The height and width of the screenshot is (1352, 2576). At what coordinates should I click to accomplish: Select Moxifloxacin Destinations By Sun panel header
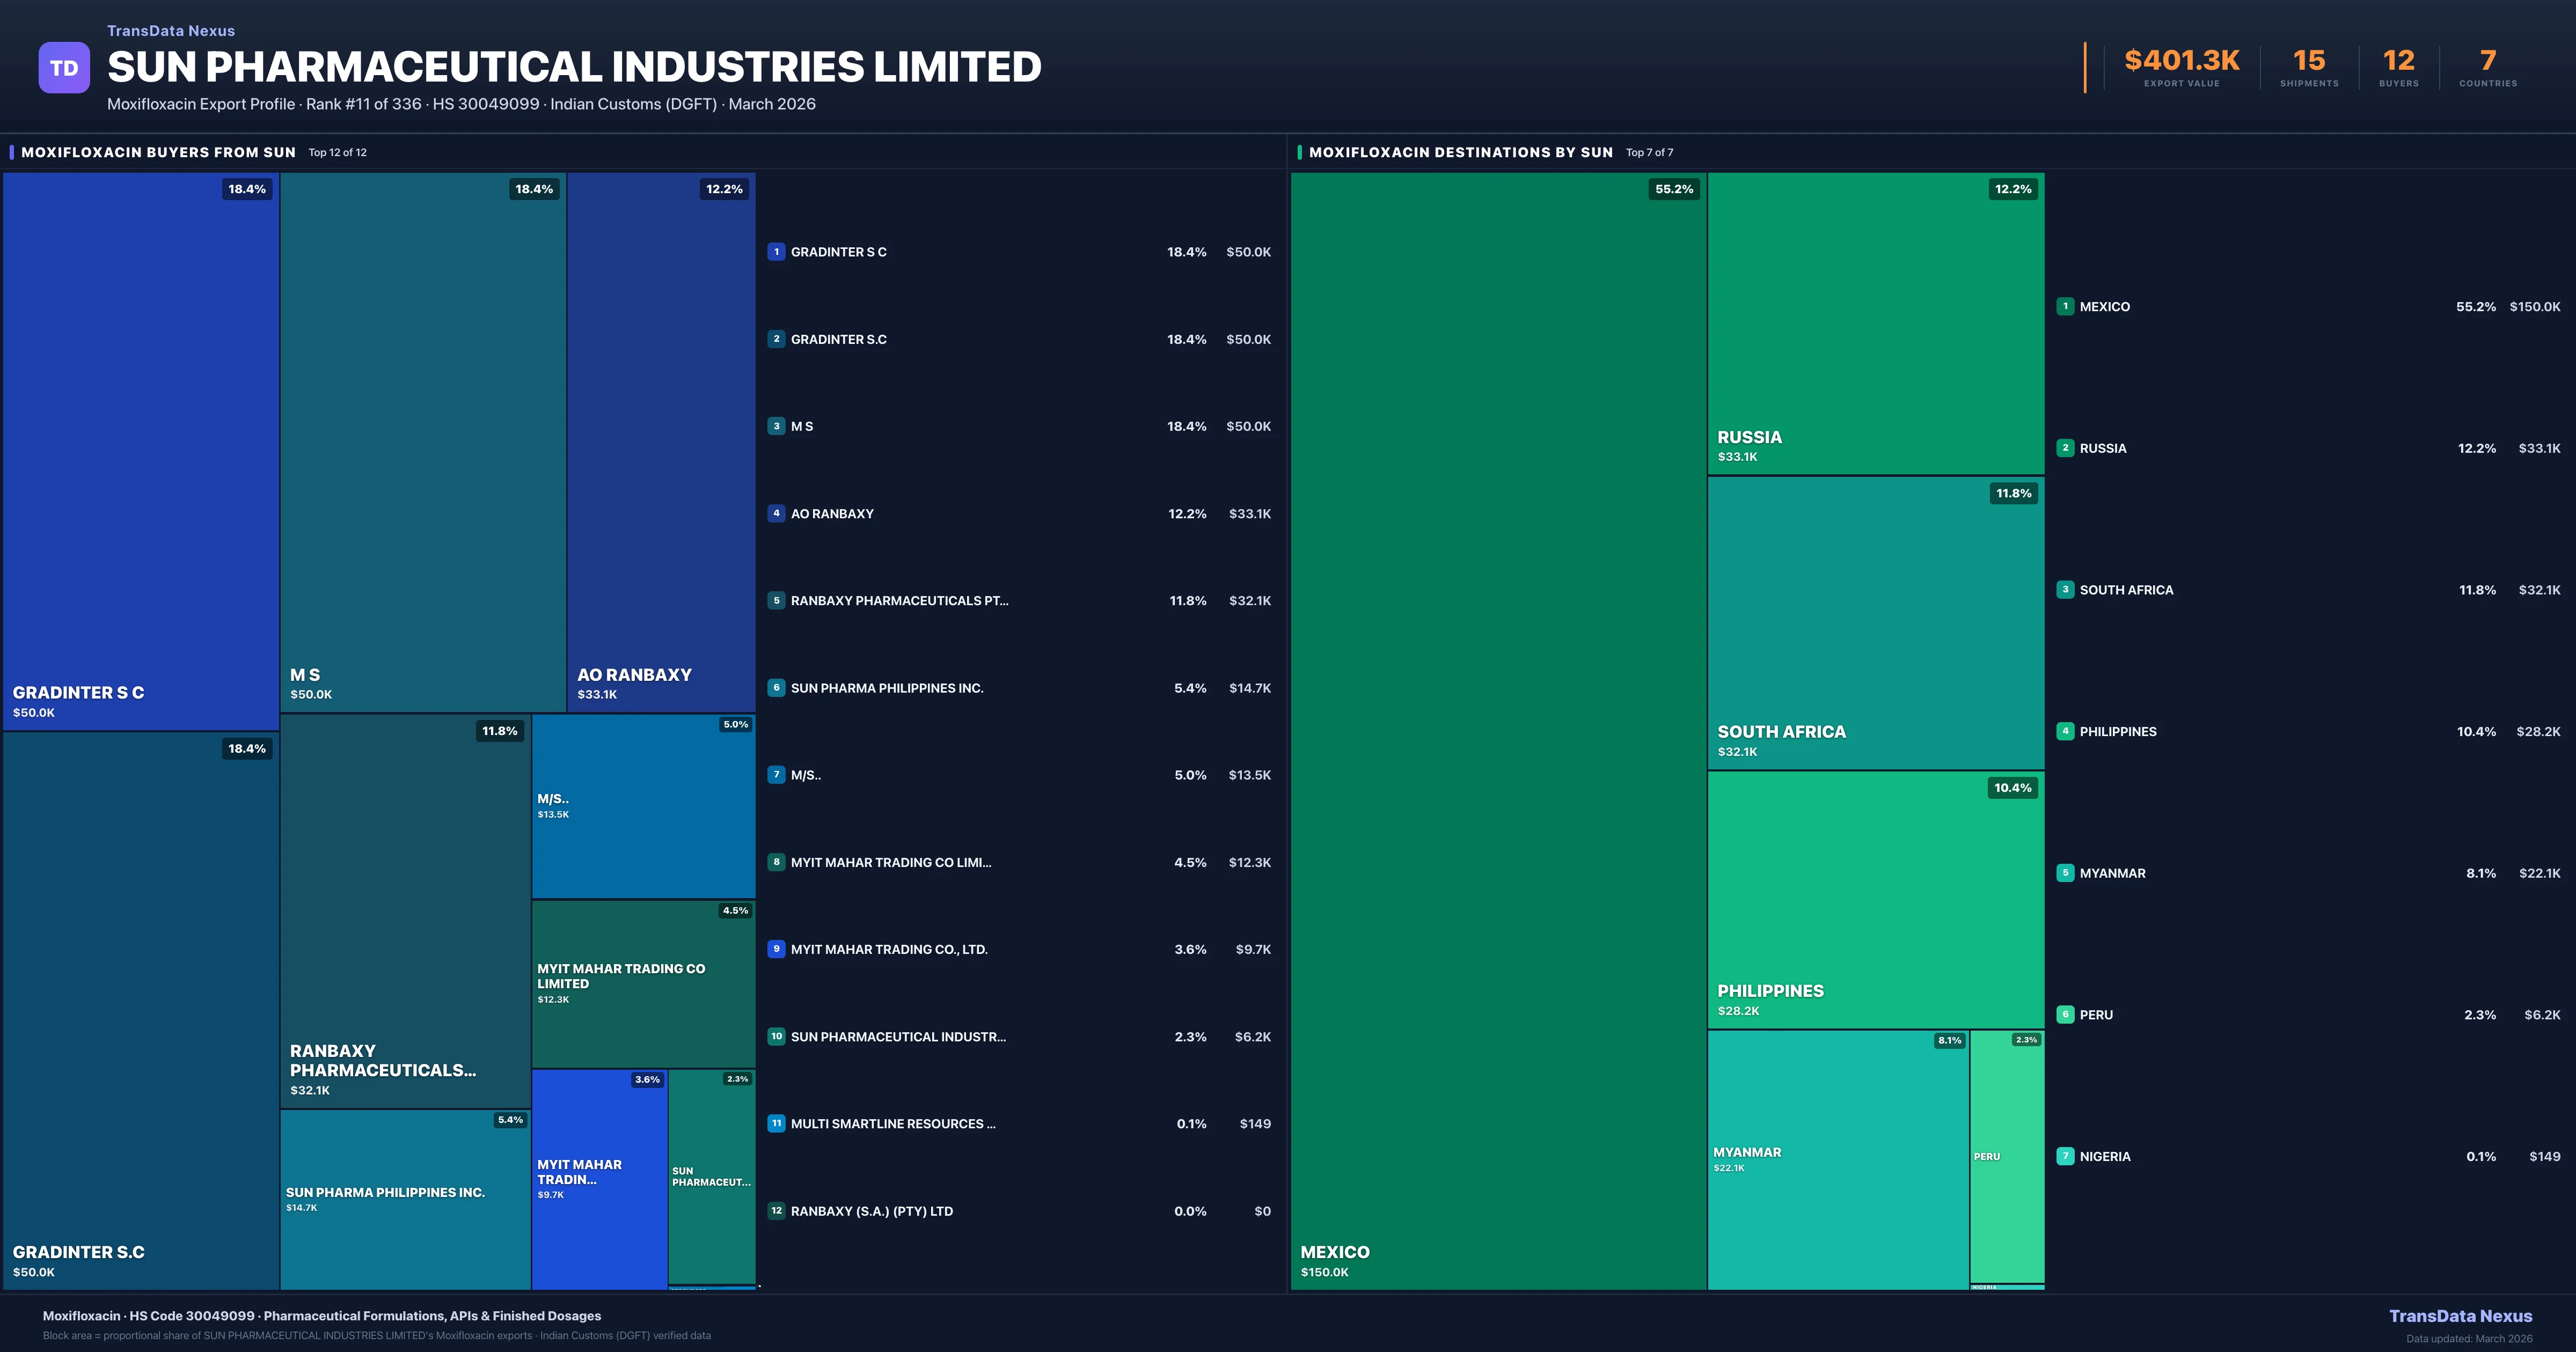pyautogui.click(x=1460, y=152)
